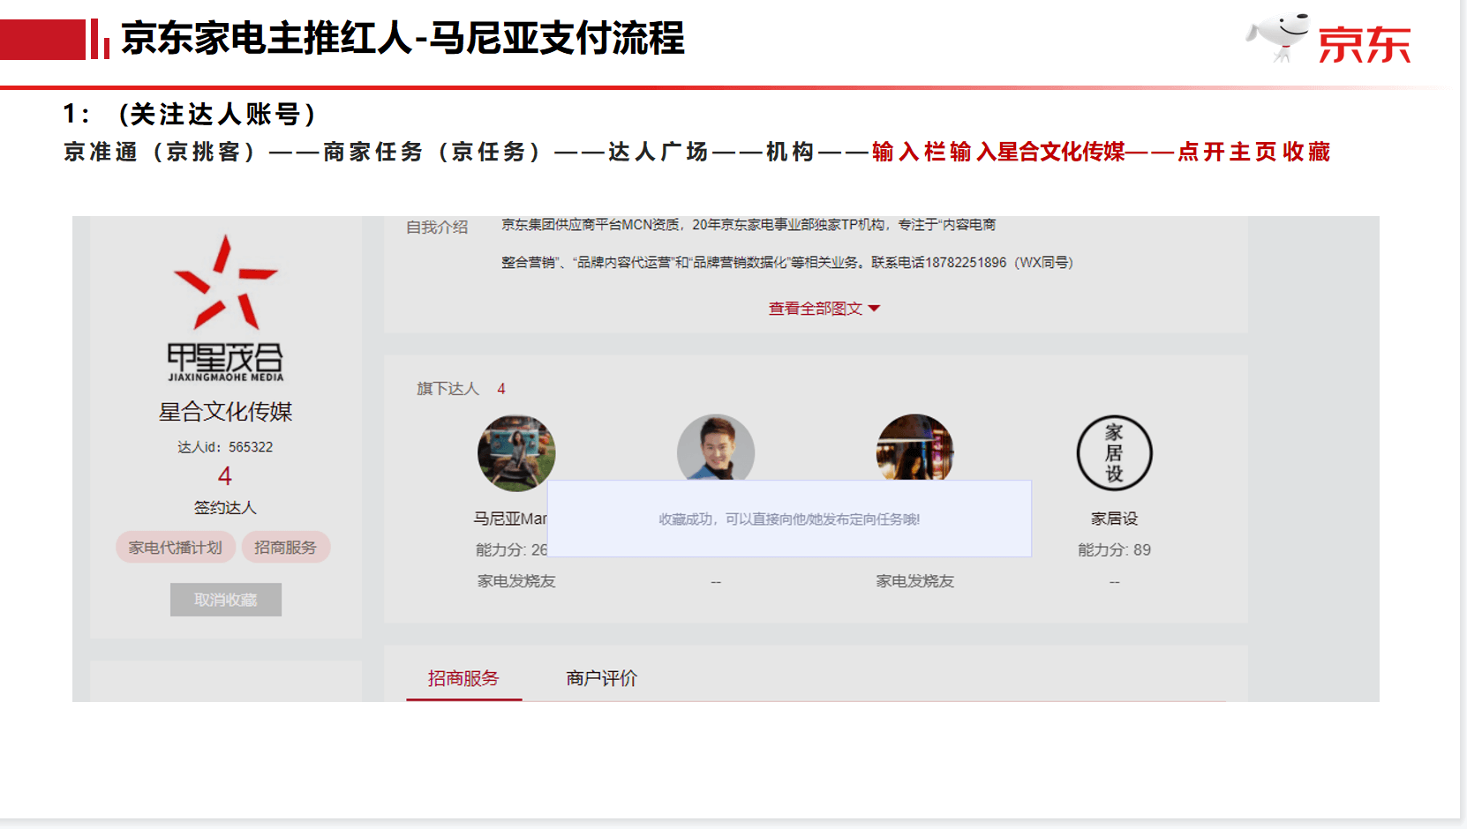The image size is (1467, 829).
Task: Click the 家居设 talent name
Action: [x=1115, y=519]
